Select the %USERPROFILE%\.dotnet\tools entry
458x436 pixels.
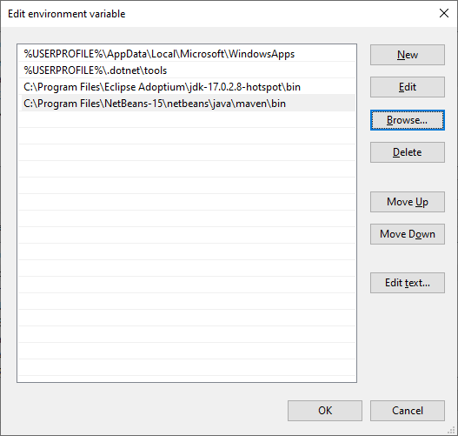187,70
